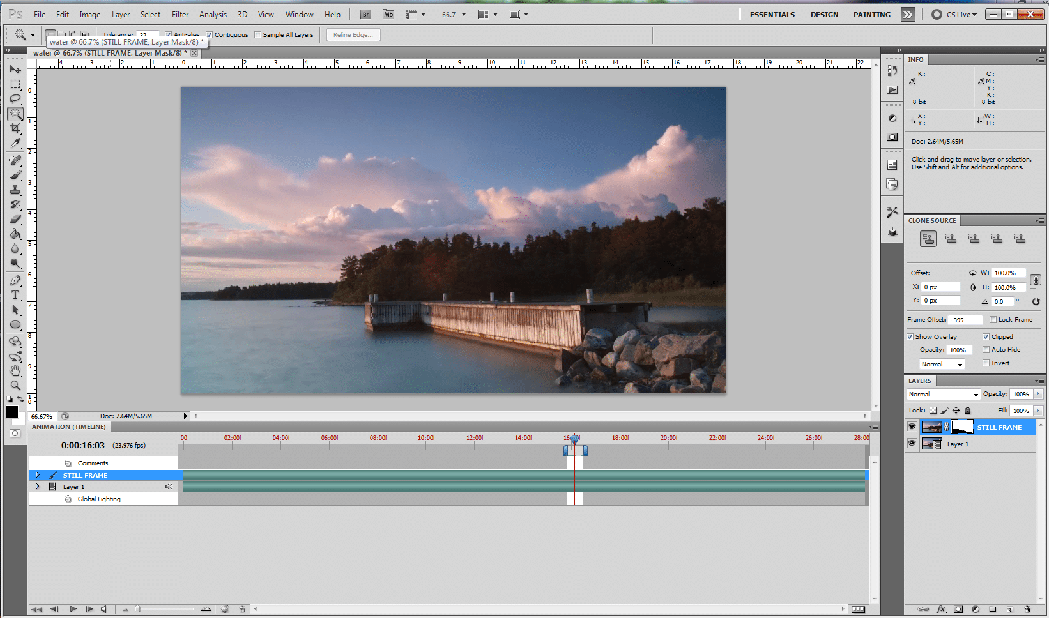Select the Pen tool
This screenshot has height=618, width=1049.
pos(15,280)
